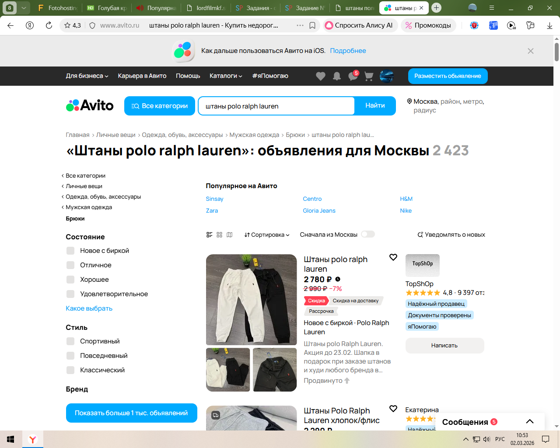Open 'Карьера в Авито' menu item
The height and width of the screenshot is (448, 560).
tap(142, 76)
